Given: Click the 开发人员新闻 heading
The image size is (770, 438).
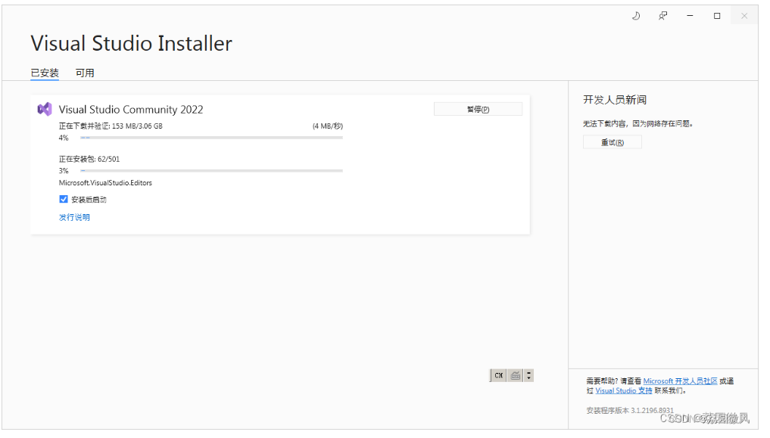Looking at the screenshot, I should (615, 100).
